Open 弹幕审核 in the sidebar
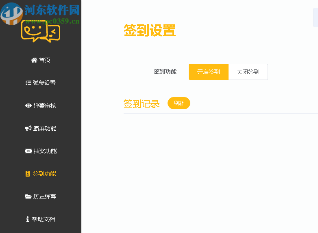Image resolution: width=318 pixels, height=233 pixels. (x=41, y=106)
